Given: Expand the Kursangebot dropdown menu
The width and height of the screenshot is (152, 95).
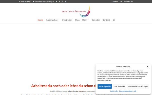Looking at the screenshot, I should pyautogui.click(x=52, y=20).
